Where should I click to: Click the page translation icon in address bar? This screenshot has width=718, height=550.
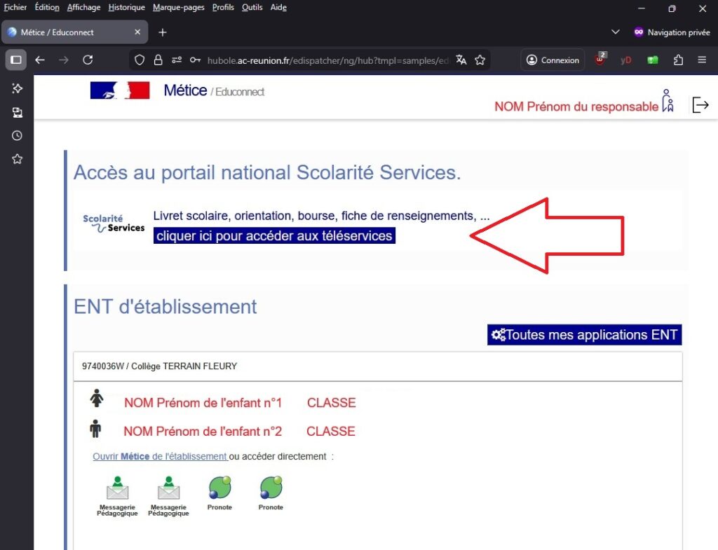tap(461, 60)
